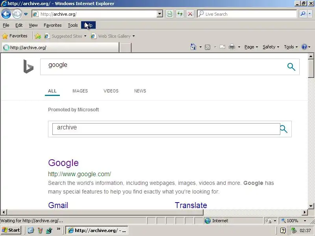Viewport: 315px width, 236px height.
Task: Click the address bar URL field
Action: (x=94, y=14)
